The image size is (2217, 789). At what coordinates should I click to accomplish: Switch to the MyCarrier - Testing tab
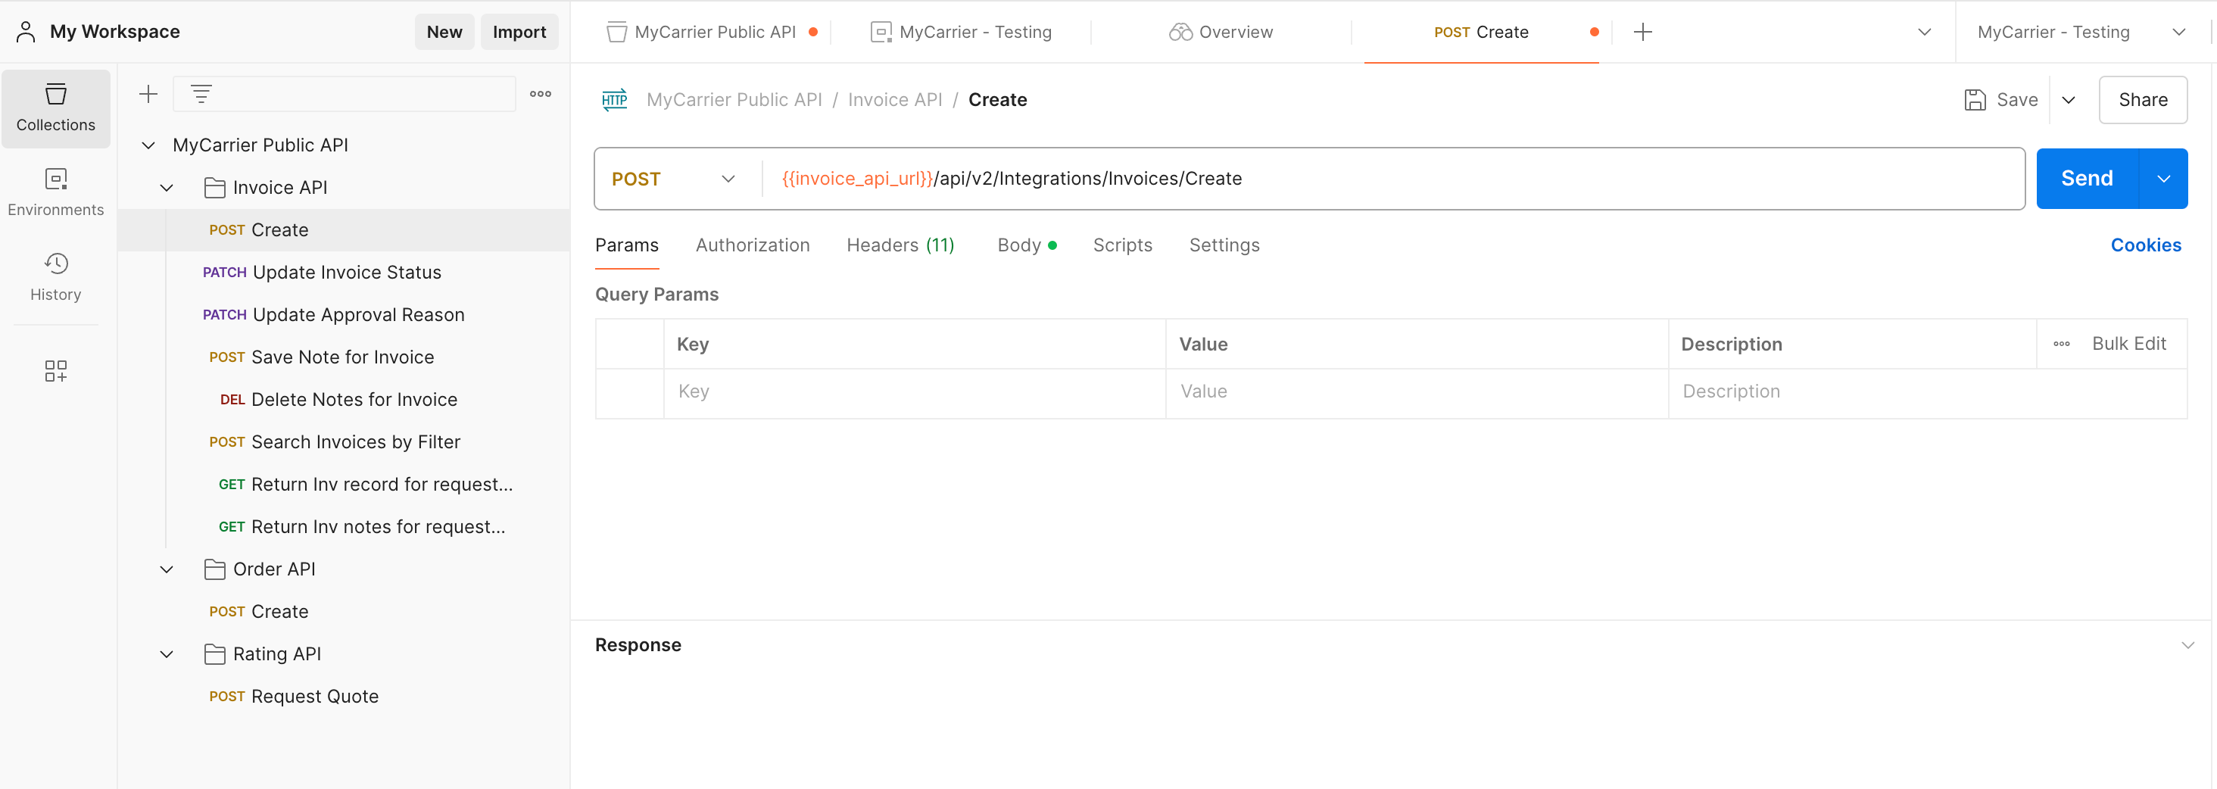point(960,32)
